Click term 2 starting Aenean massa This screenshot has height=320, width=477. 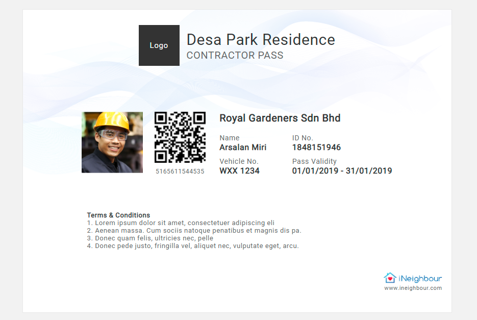pyautogui.click(x=194, y=231)
